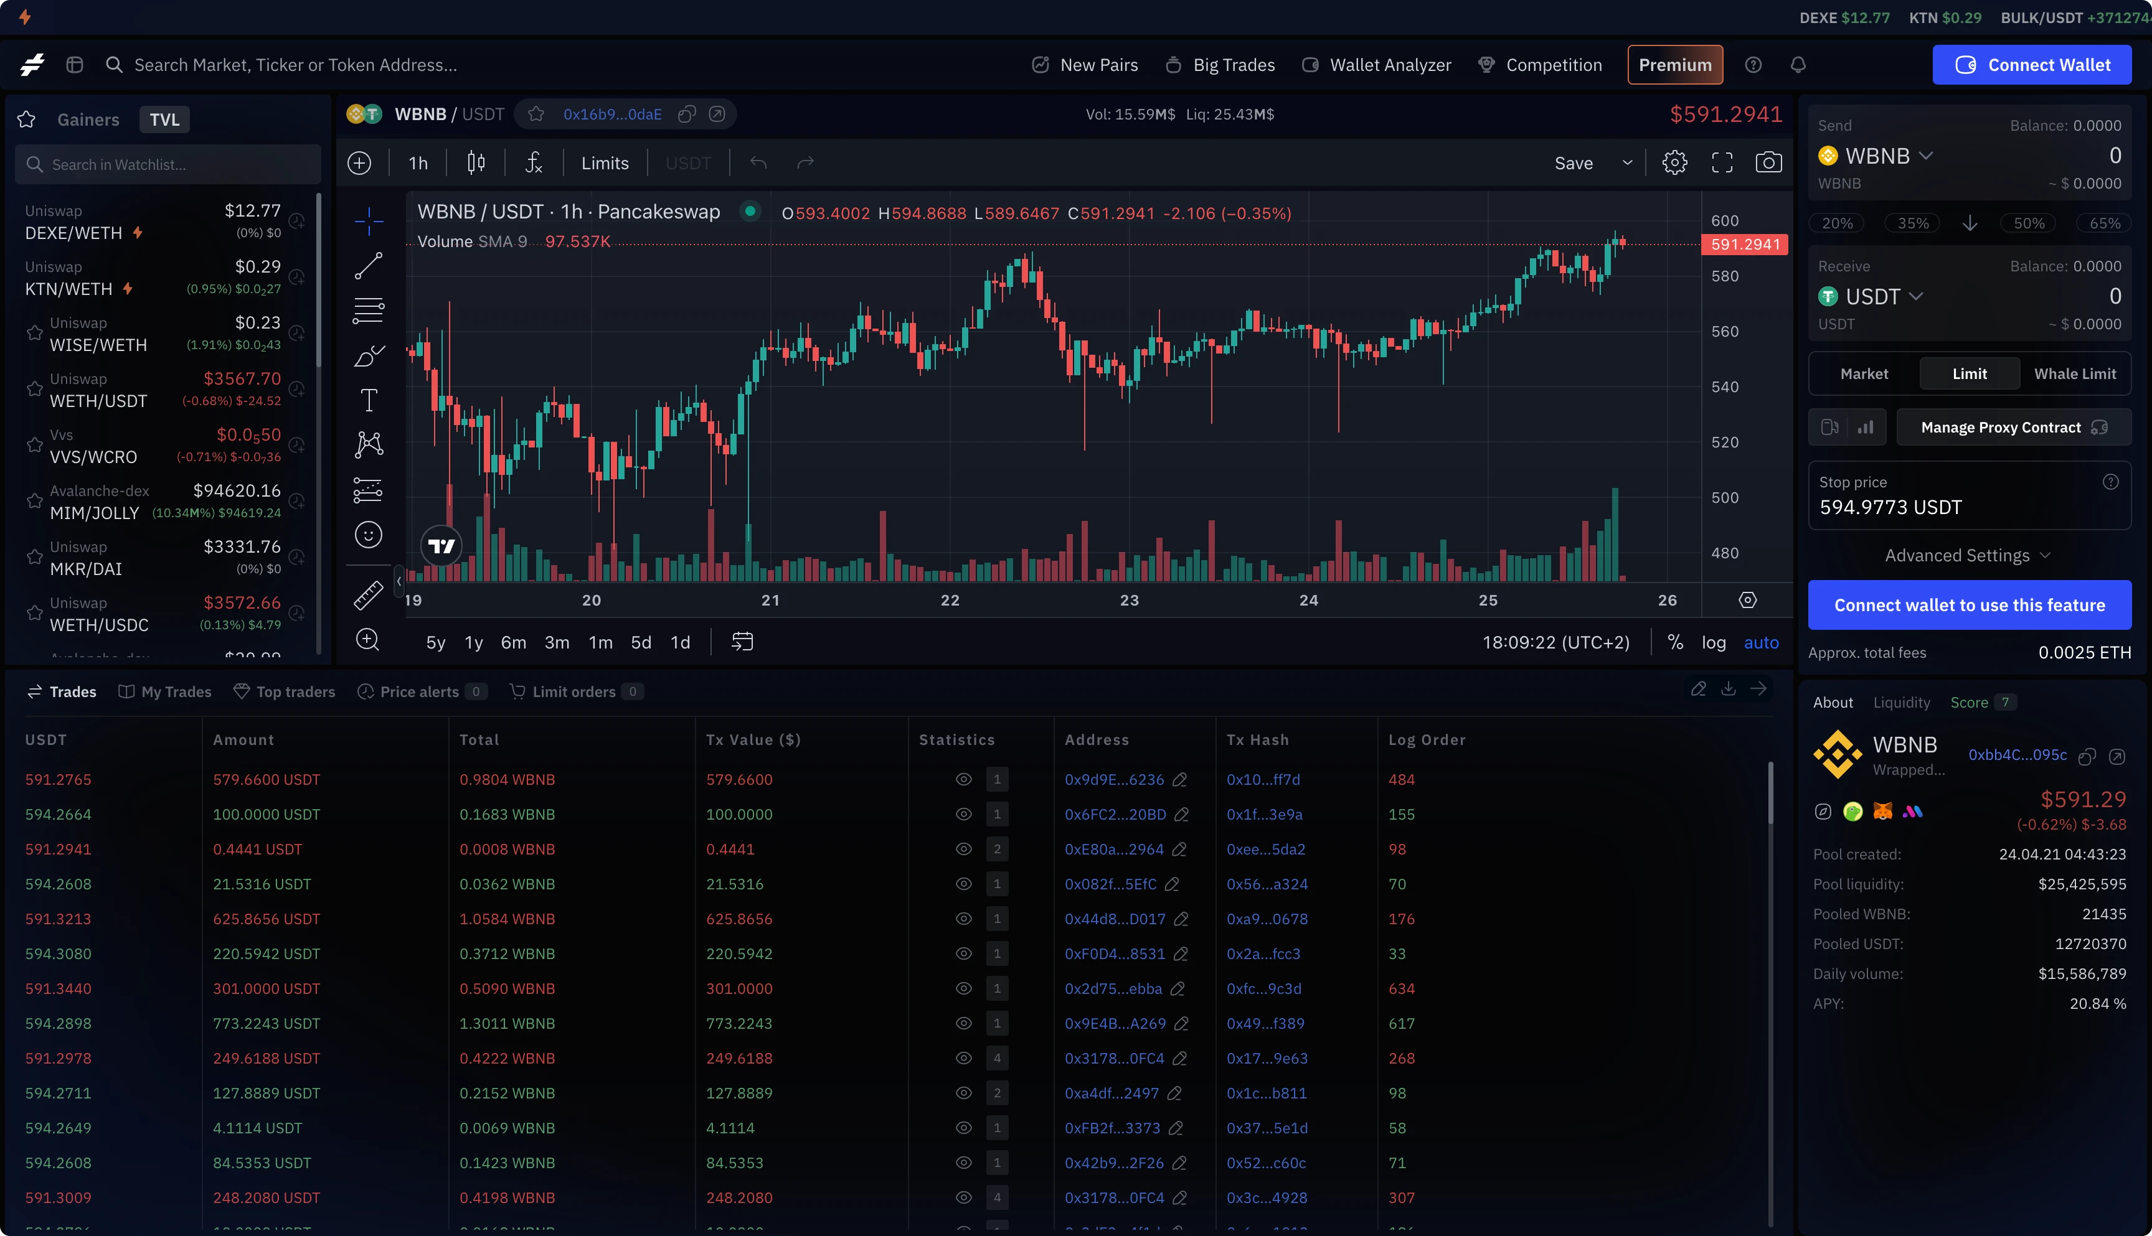This screenshot has height=1236, width=2152.
Task: Enter fullscreen chart mode
Action: tap(1722, 163)
